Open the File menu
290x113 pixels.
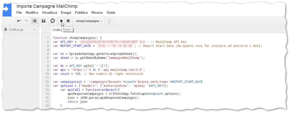(x=19, y=13)
